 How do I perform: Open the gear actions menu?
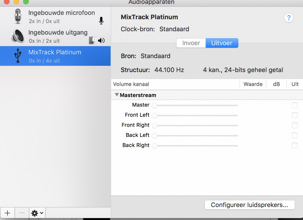coord(37,213)
